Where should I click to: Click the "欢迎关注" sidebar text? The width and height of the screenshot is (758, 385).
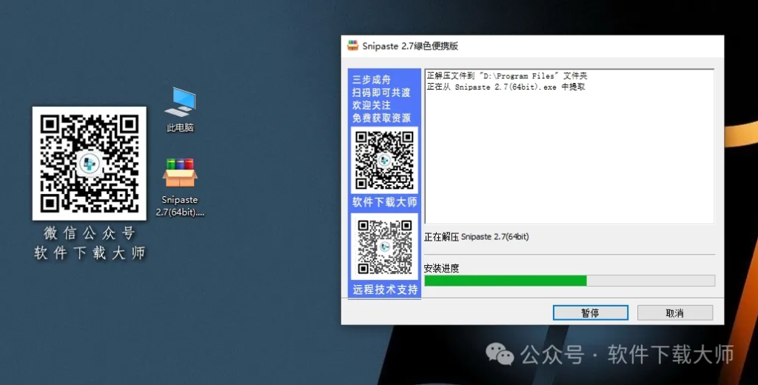(x=372, y=105)
